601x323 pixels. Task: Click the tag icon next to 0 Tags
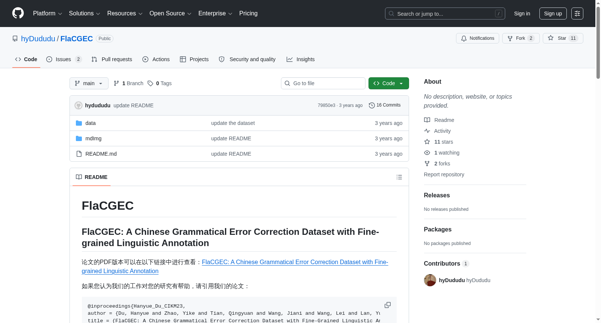pyautogui.click(x=150, y=83)
